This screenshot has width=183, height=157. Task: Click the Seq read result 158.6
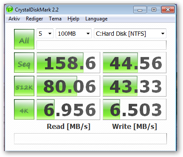click(x=68, y=63)
